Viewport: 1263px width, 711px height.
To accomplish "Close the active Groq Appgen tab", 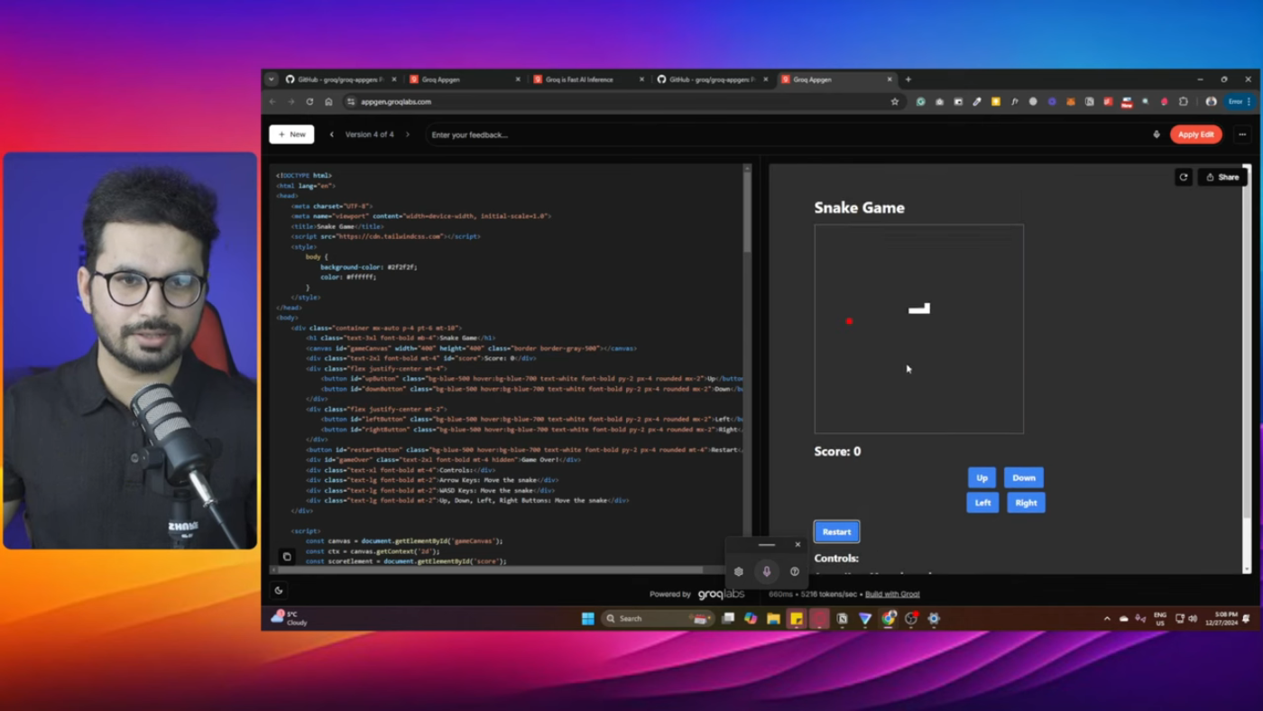I will point(889,79).
